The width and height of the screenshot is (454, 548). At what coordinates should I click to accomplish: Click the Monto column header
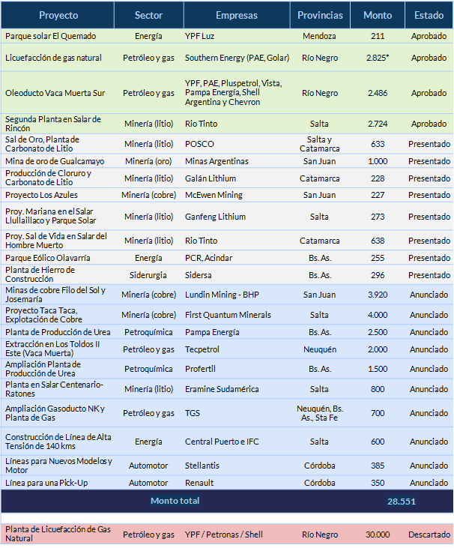[x=378, y=15]
